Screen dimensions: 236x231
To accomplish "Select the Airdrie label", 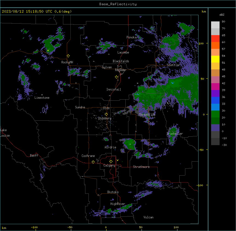I will coord(110,147).
